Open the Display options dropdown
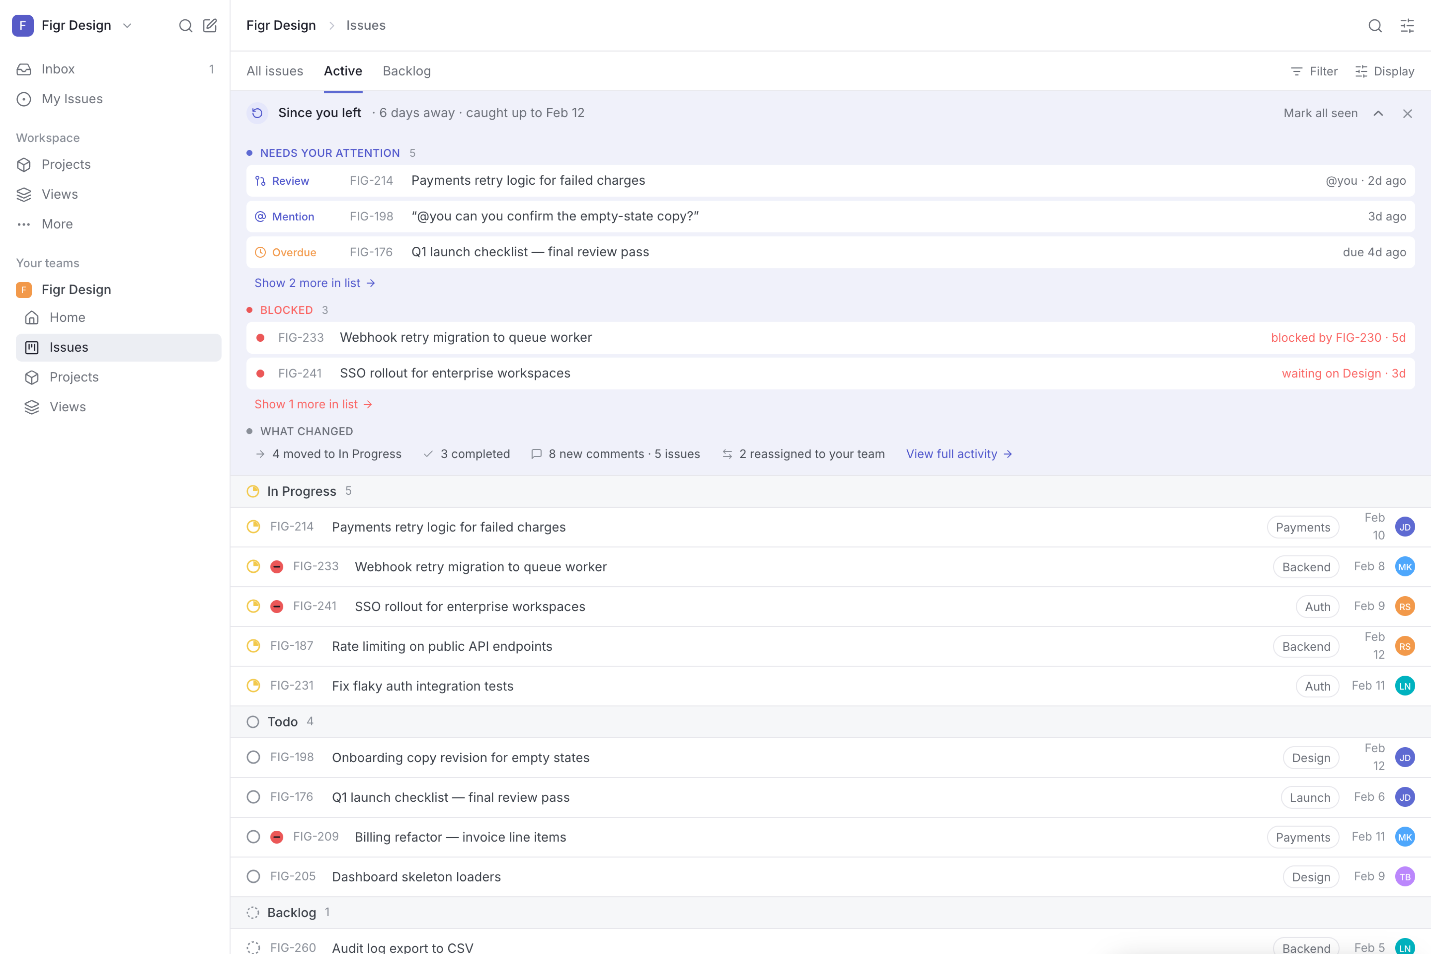This screenshot has width=1431, height=954. (x=1384, y=71)
